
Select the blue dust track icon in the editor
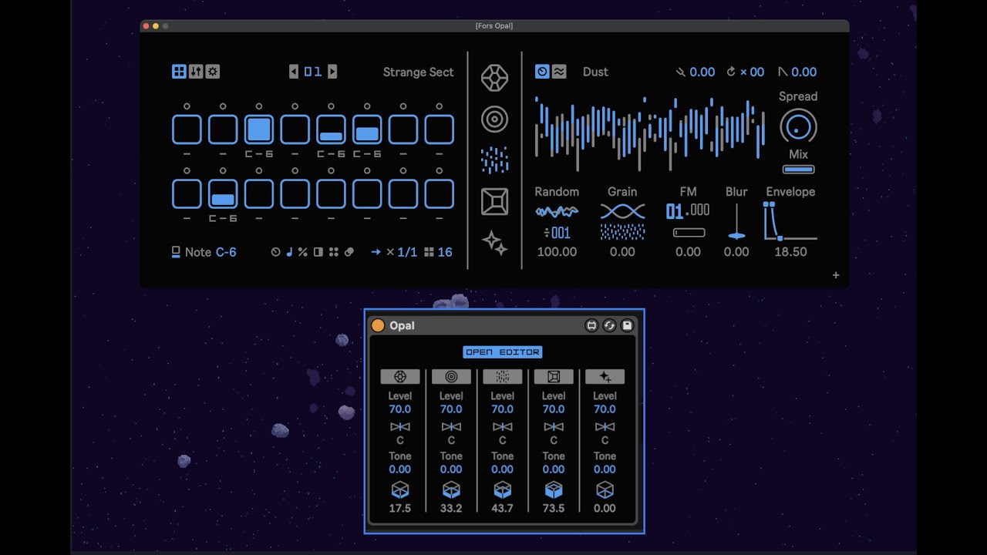494,160
